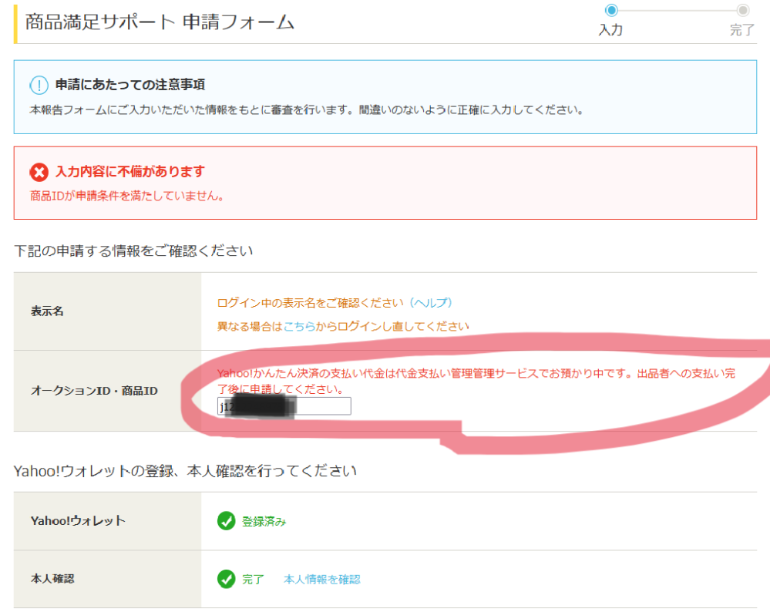Click the 登録済み status text
The image size is (770, 612).
click(264, 521)
